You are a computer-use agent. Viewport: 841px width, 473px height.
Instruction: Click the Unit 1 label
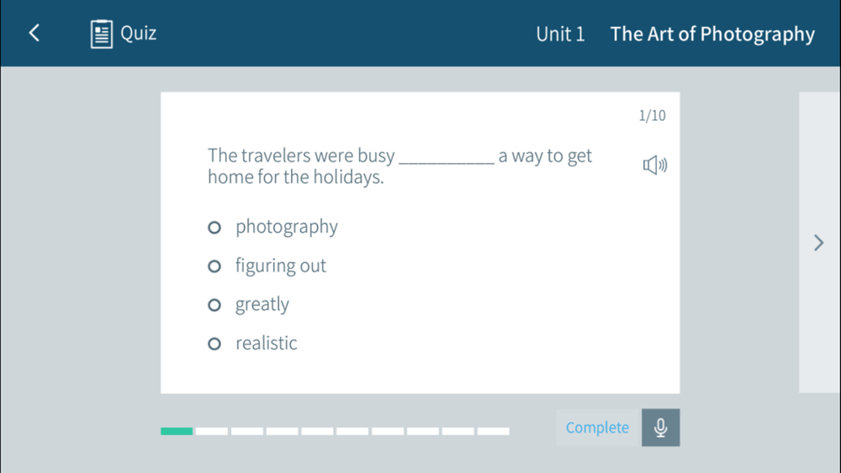click(x=560, y=34)
